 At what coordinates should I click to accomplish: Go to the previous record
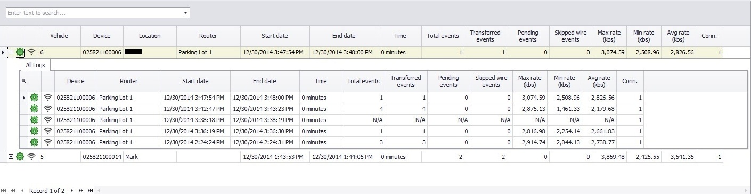(22, 190)
